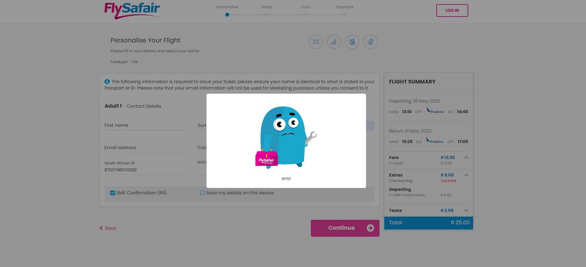
Task: Click the pink Continue button
Action: click(x=345, y=228)
